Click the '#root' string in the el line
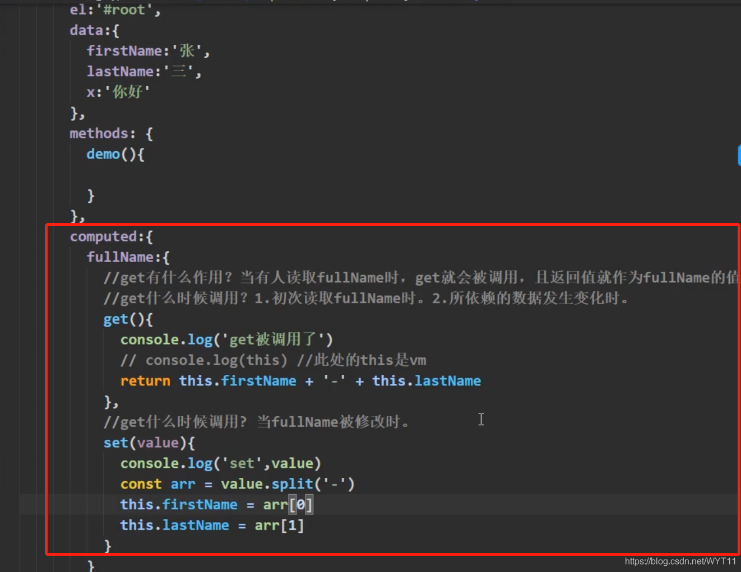Viewport: 741px width, 572px height. 125,10
